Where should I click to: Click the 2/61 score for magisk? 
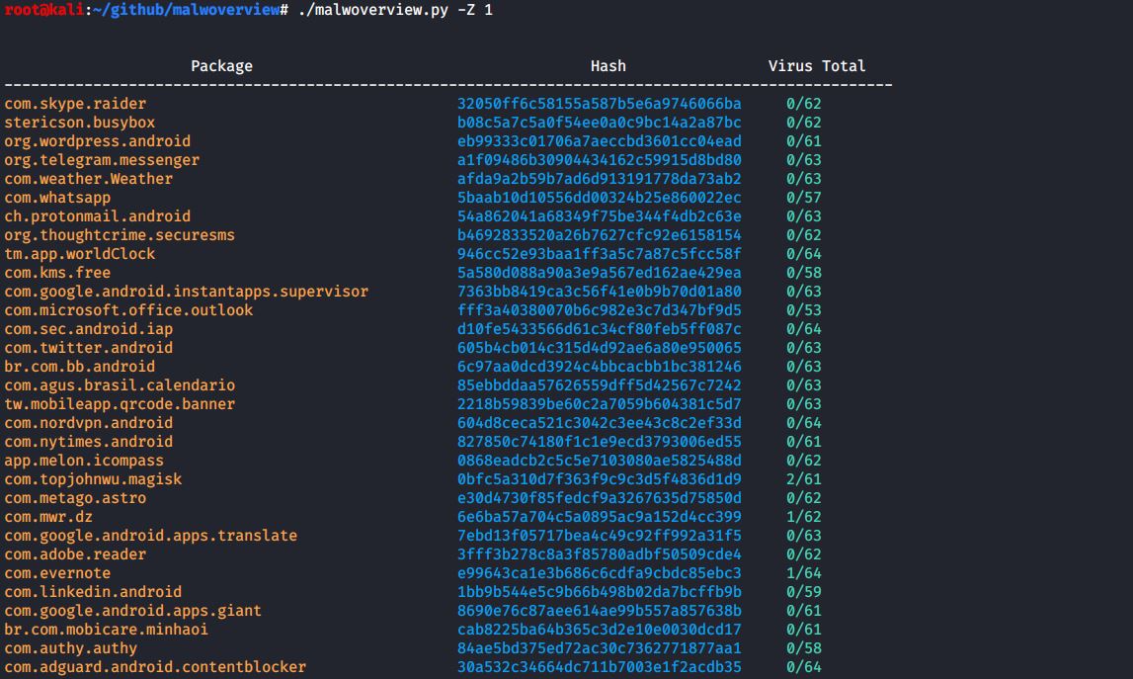(x=804, y=480)
